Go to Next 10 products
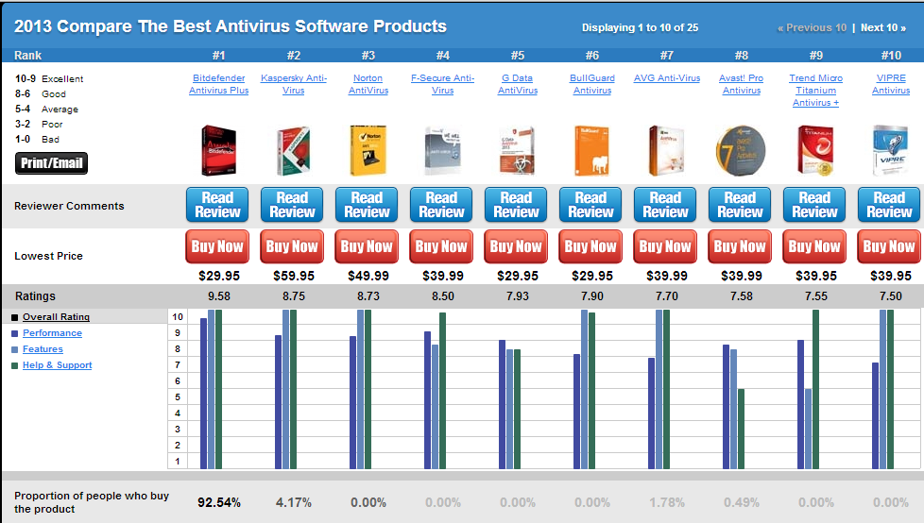The image size is (924, 523). (883, 27)
